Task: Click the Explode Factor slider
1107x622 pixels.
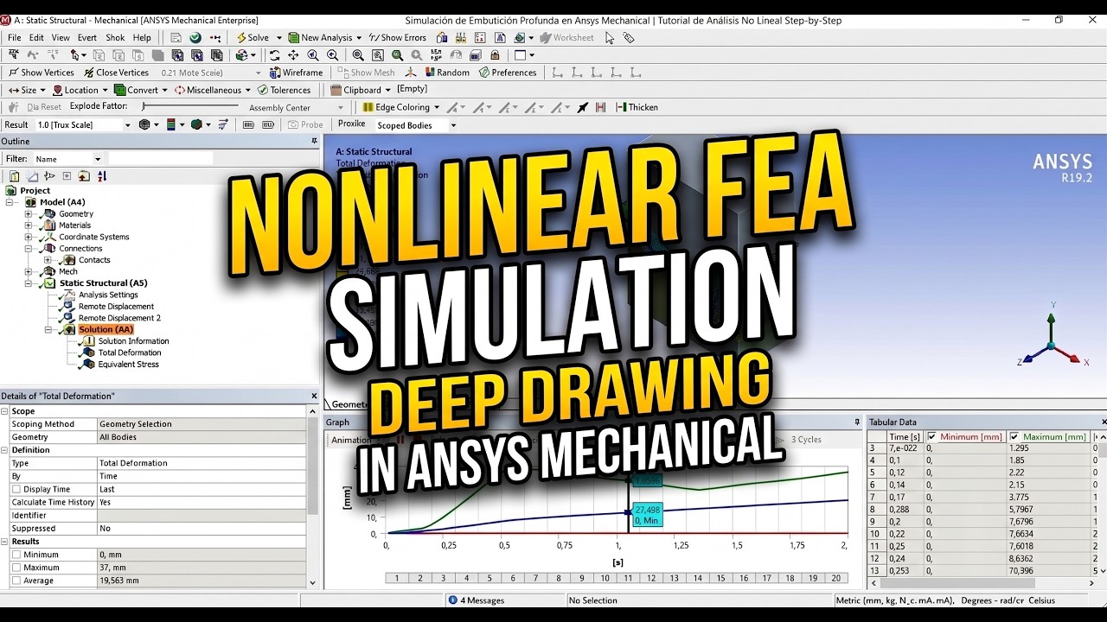Action: (x=190, y=106)
